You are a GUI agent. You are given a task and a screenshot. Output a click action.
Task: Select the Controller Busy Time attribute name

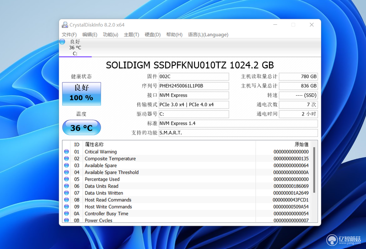[x=107, y=214]
